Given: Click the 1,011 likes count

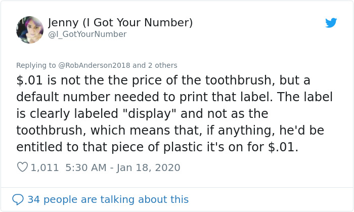Looking at the screenshot, I should click(x=45, y=167).
